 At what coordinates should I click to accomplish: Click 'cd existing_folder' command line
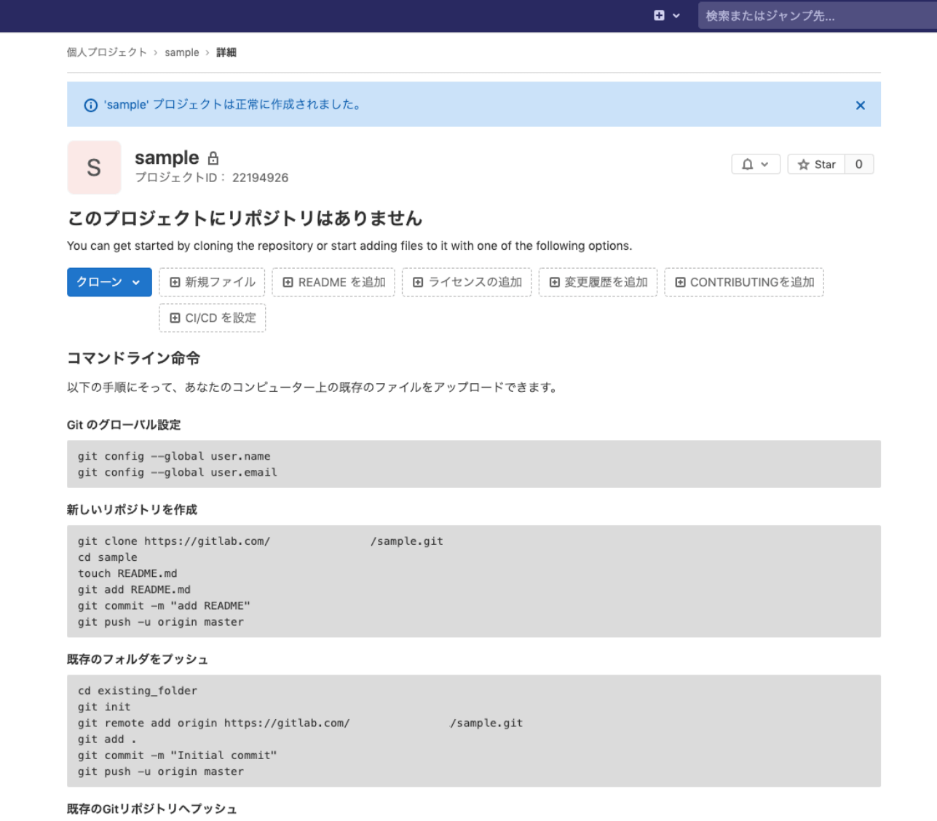(x=138, y=691)
